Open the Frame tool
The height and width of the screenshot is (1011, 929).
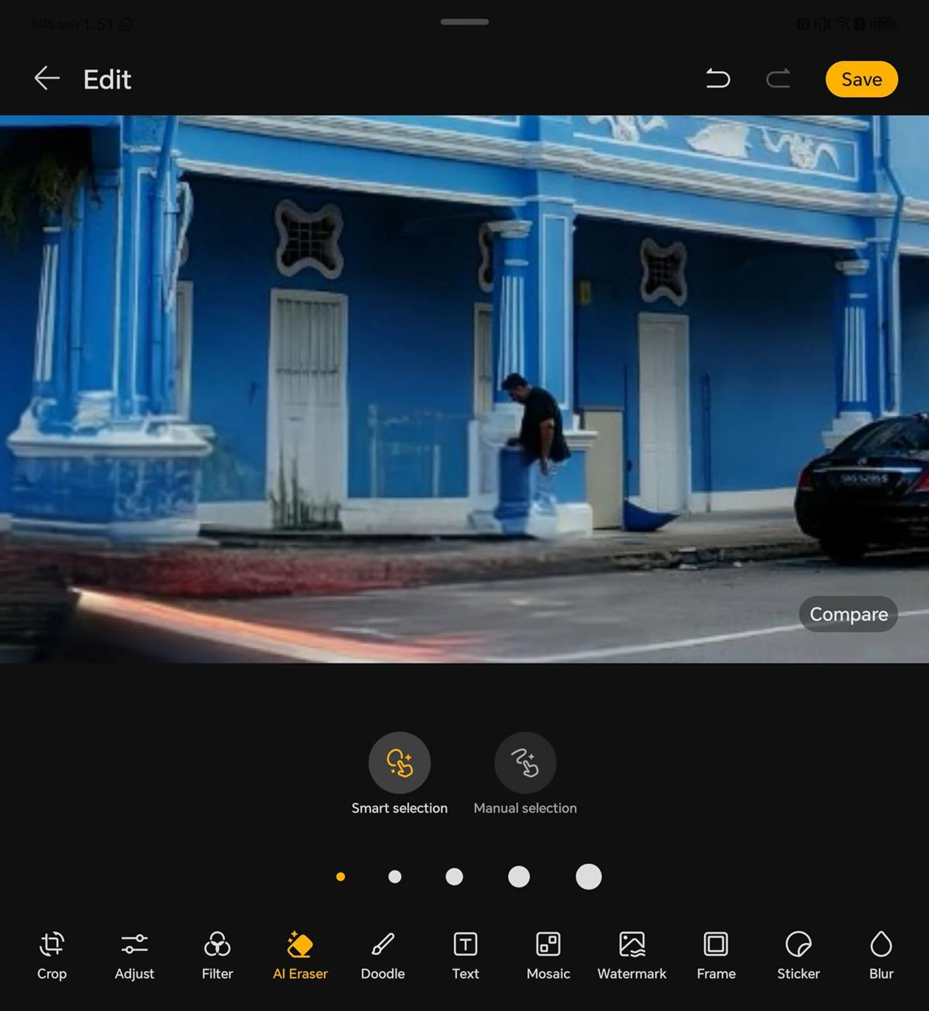coord(716,954)
